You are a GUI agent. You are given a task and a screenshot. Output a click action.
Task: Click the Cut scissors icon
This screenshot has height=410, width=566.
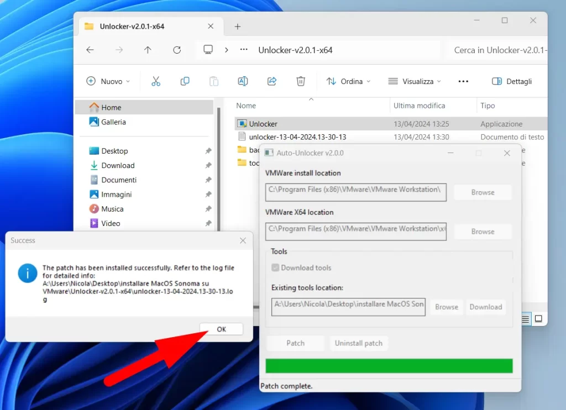coord(155,81)
